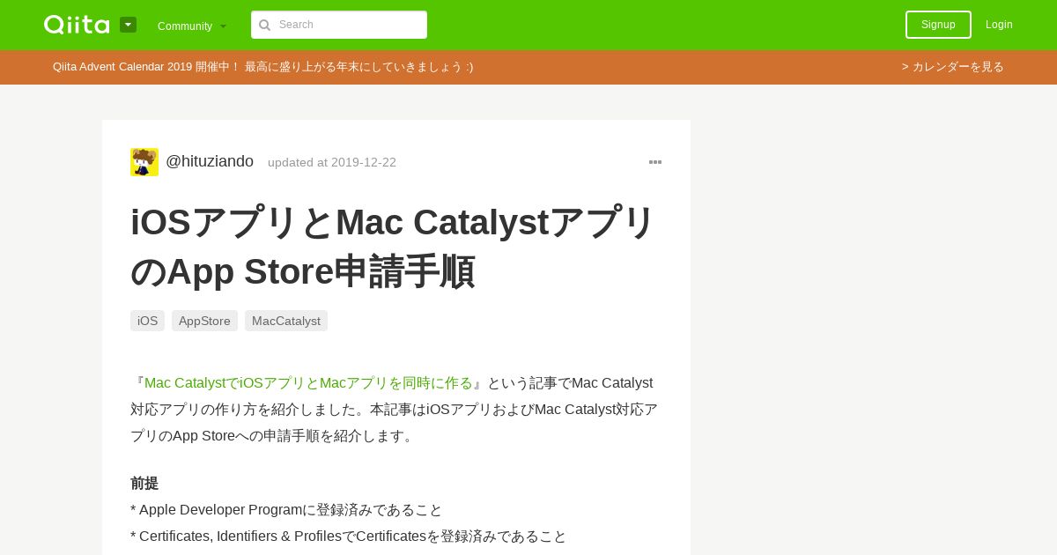1057x555 pixels.
Task: Open the Login link
Action: tap(999, 25)
